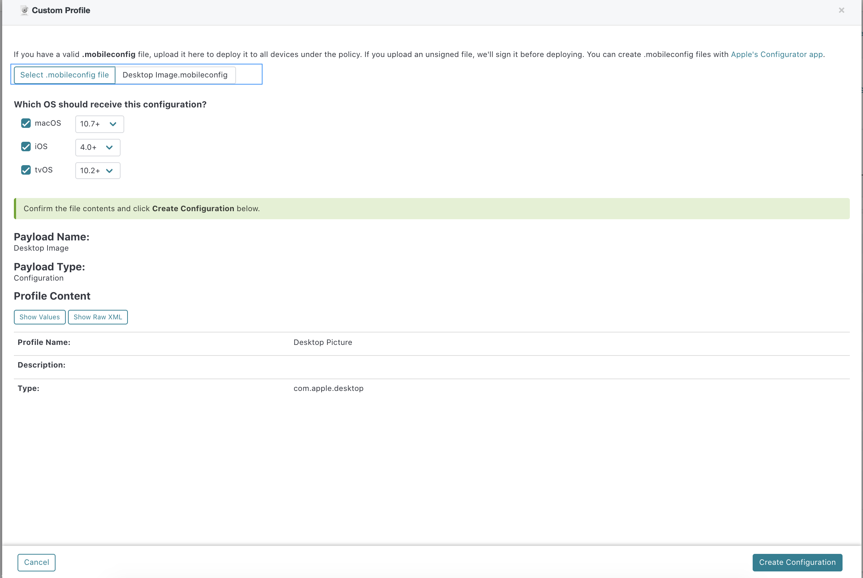
Task: Click Show Raw XML button
Action: click(x=98, y=317)
